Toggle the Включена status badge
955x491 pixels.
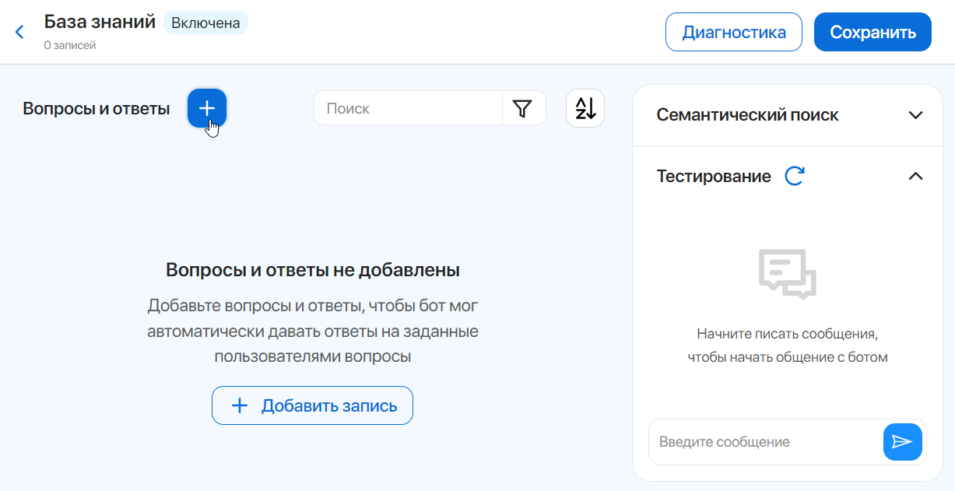click(205, 23)
